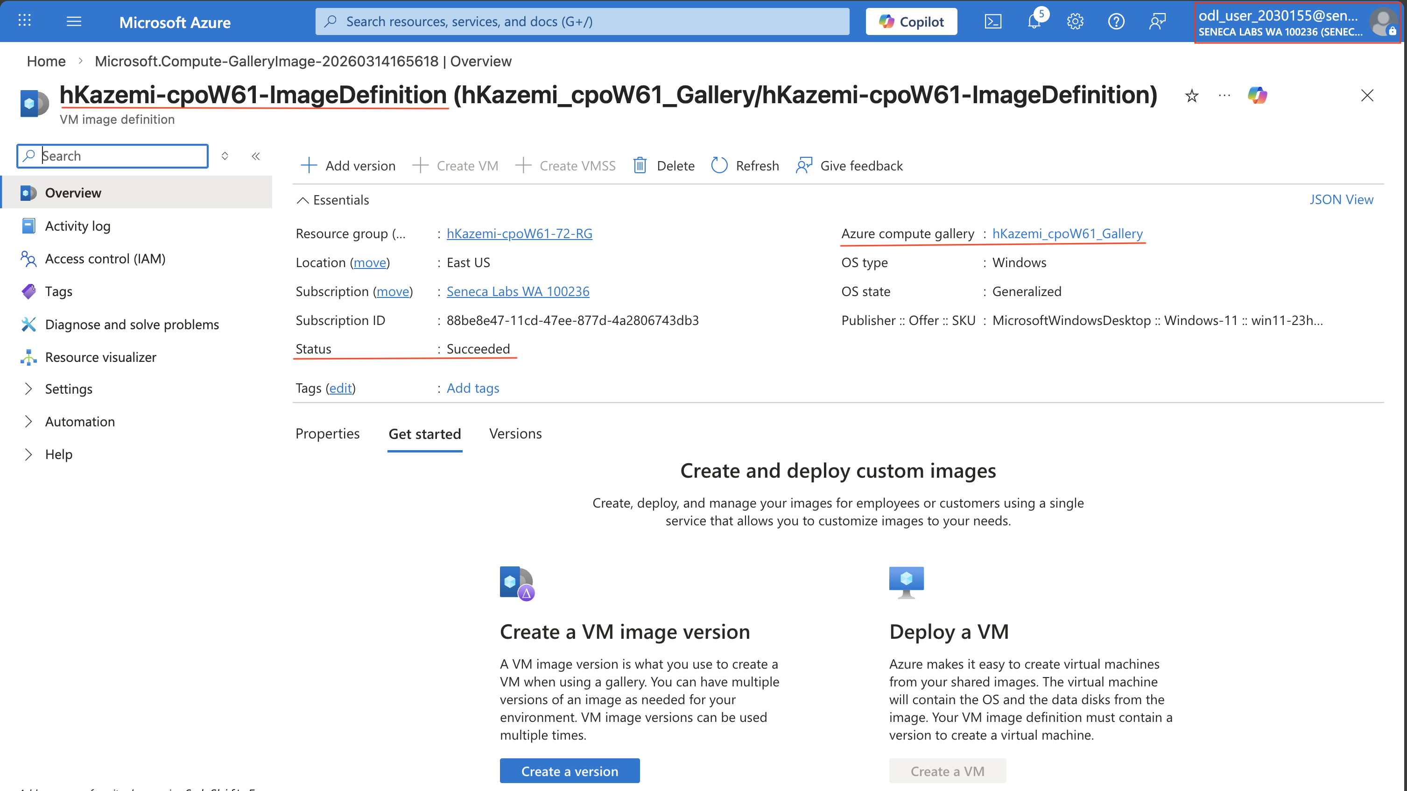Open portal settings gear
This screenshot has height=791, width=1407.
coord(1075,21)
